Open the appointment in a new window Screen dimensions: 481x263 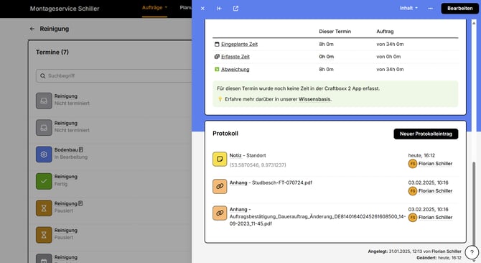pos(235,9)
